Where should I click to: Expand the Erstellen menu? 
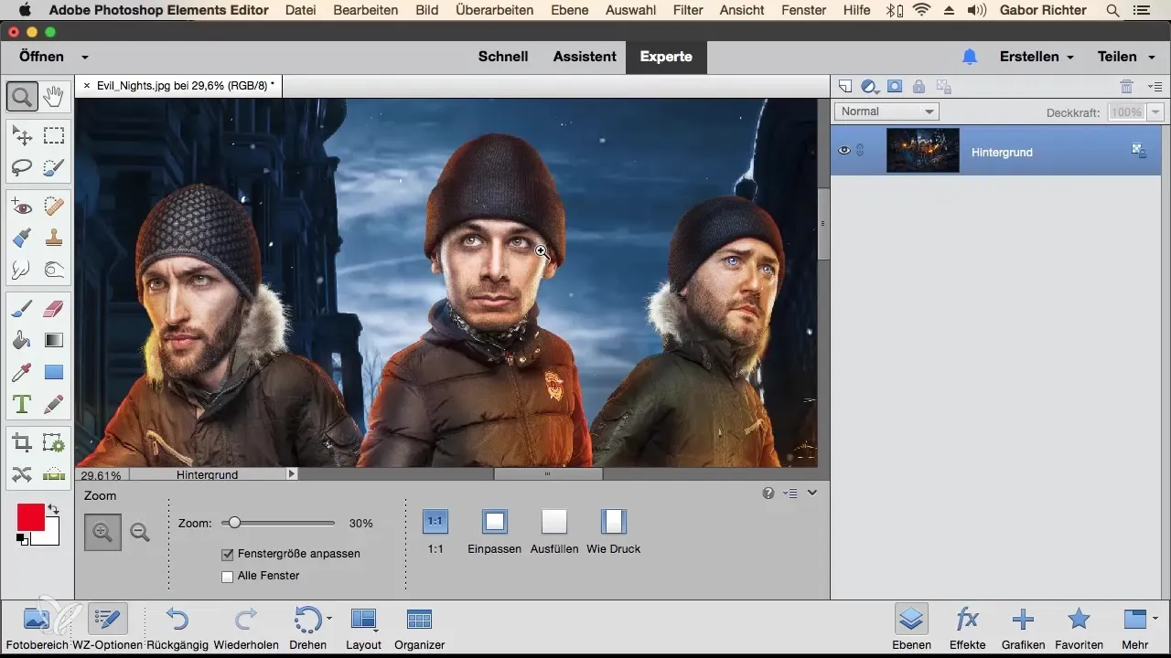pos(1037,57)
